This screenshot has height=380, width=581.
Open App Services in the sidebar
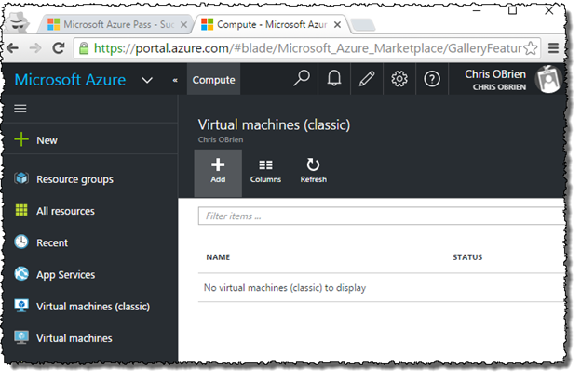click(x=65, y=275)
